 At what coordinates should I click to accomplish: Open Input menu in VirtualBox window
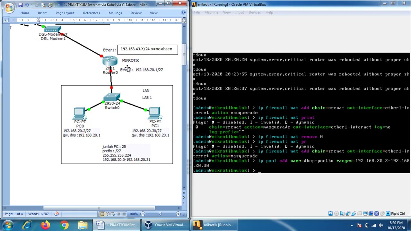[240, 12]
